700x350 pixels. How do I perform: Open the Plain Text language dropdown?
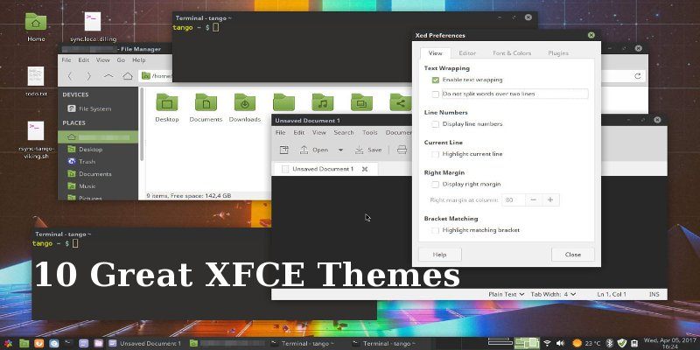tap(506, 294)
